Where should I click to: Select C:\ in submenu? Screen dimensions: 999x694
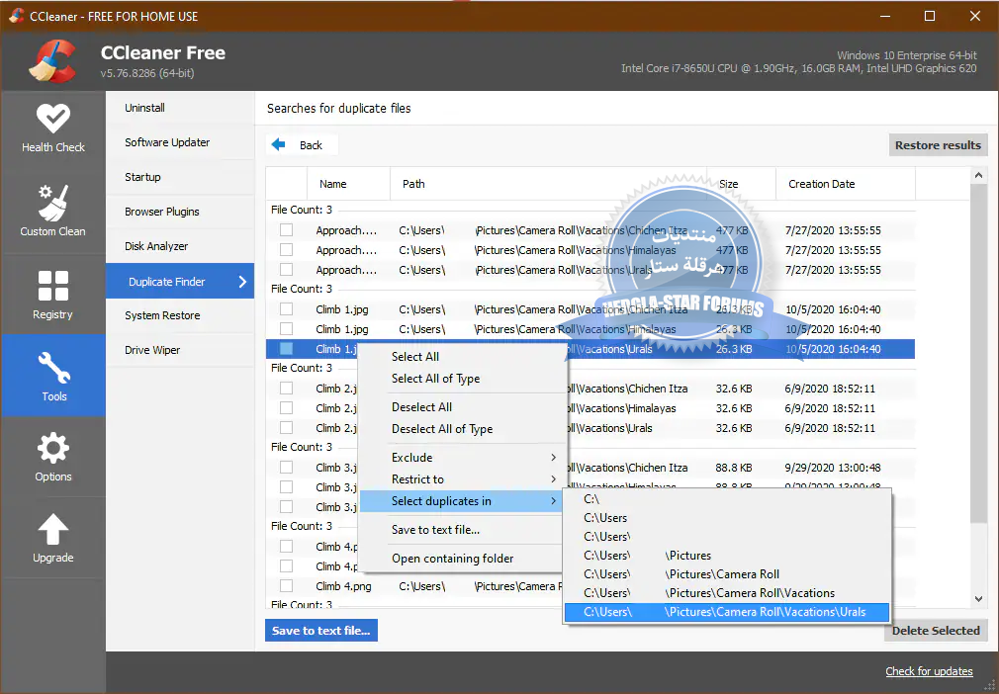coord(726,498)
